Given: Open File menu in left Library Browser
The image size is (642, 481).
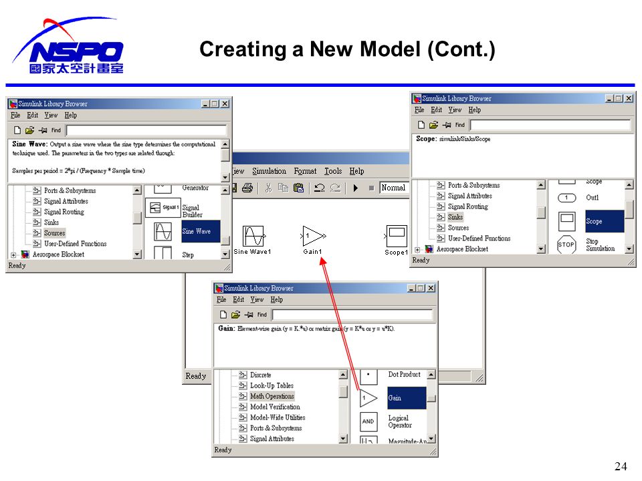Looking at the screenshot, I should 15,116.
